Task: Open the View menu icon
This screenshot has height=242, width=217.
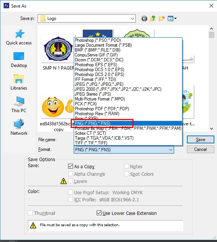Action: 172,19
